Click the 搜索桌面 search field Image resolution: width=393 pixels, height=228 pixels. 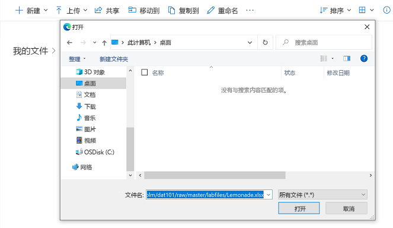324,43
